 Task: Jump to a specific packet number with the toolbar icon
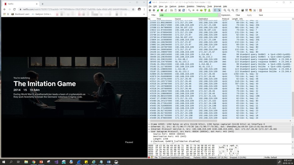coord(201,10)
